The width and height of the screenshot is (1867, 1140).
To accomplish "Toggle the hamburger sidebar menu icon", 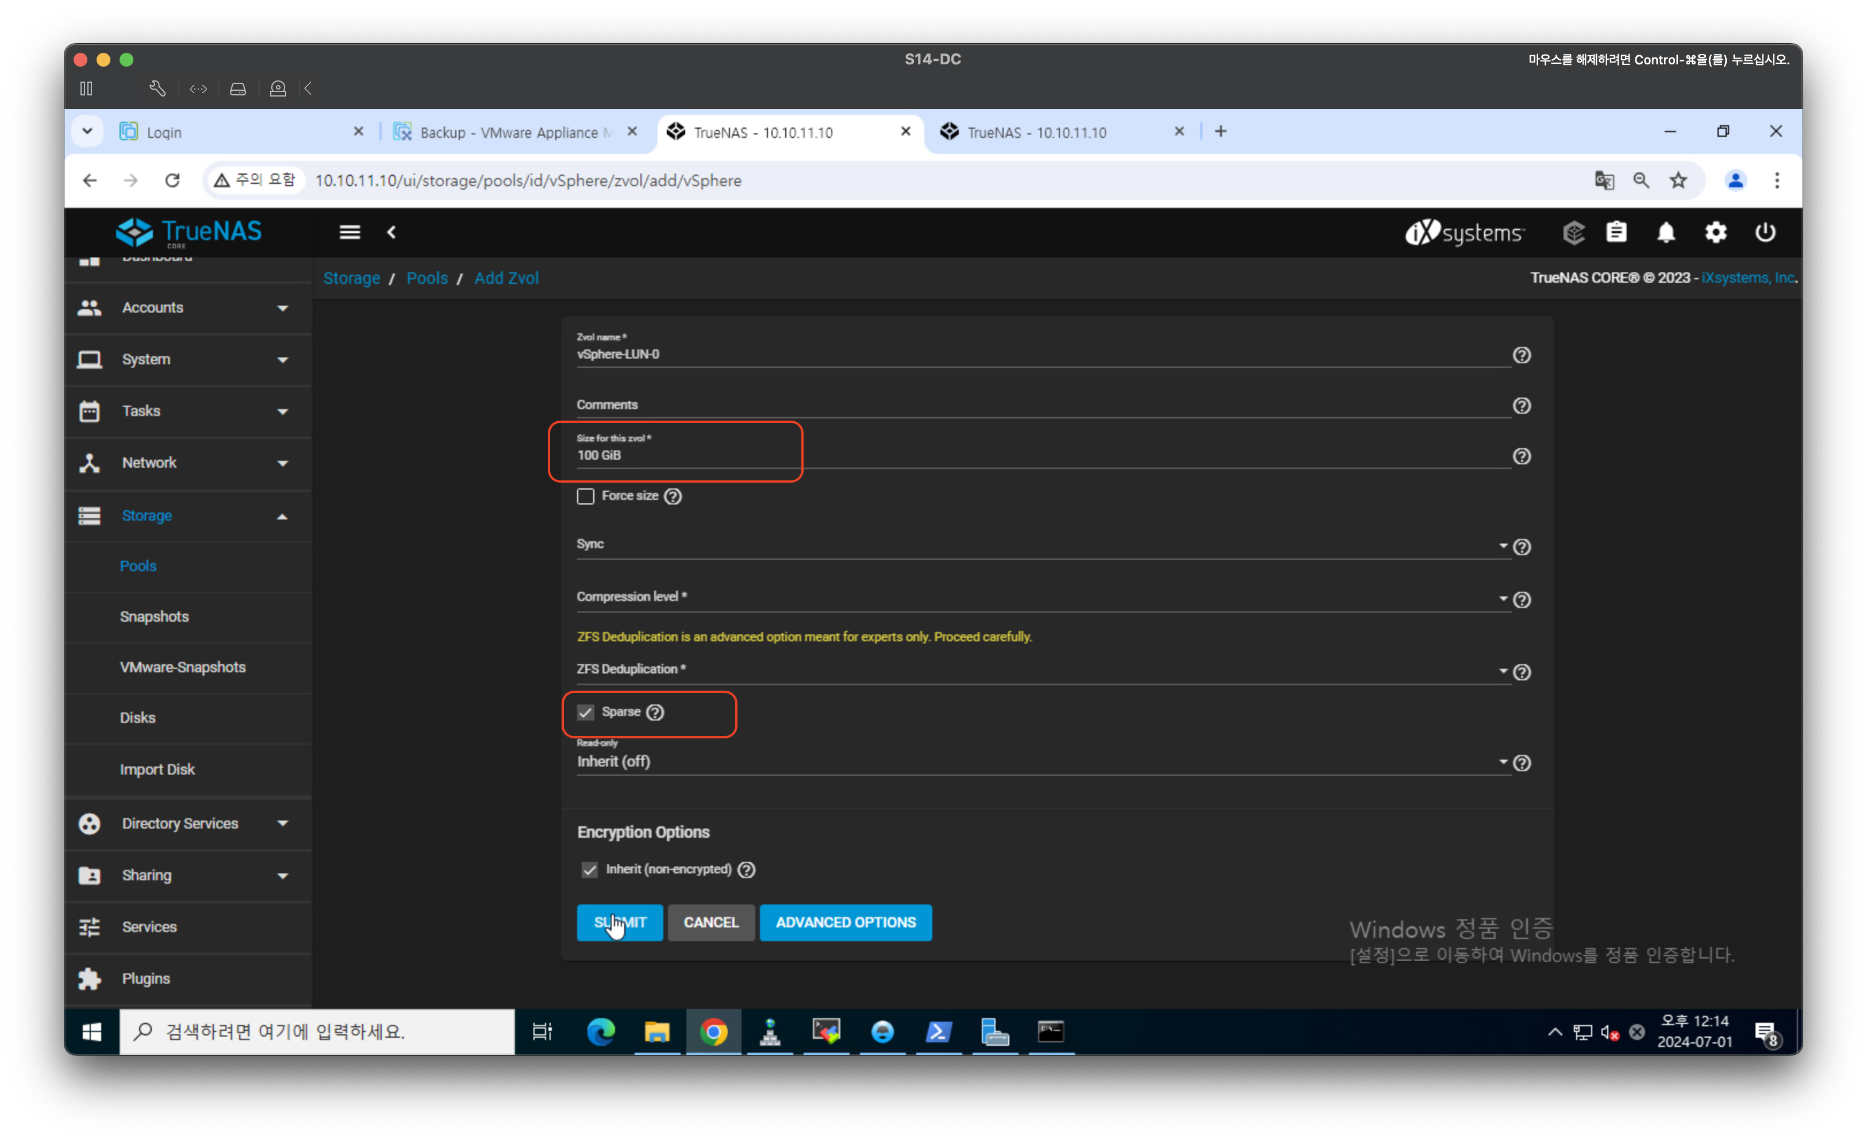I will 349,233.
